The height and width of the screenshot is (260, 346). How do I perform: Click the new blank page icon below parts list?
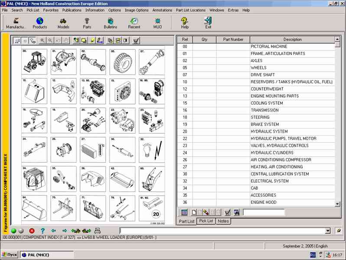tap(194, 212)
